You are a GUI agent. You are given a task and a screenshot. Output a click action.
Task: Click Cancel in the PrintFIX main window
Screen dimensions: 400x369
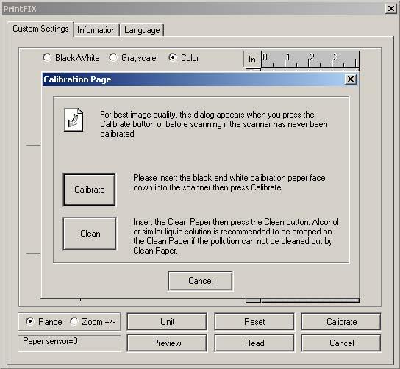click(341, 343)
